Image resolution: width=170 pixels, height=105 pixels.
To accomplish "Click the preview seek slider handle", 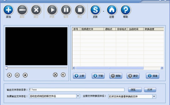I will (x=7, y=68).
